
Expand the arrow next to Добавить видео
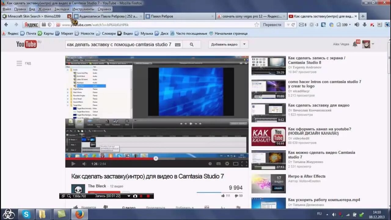(x=244, y=44)
